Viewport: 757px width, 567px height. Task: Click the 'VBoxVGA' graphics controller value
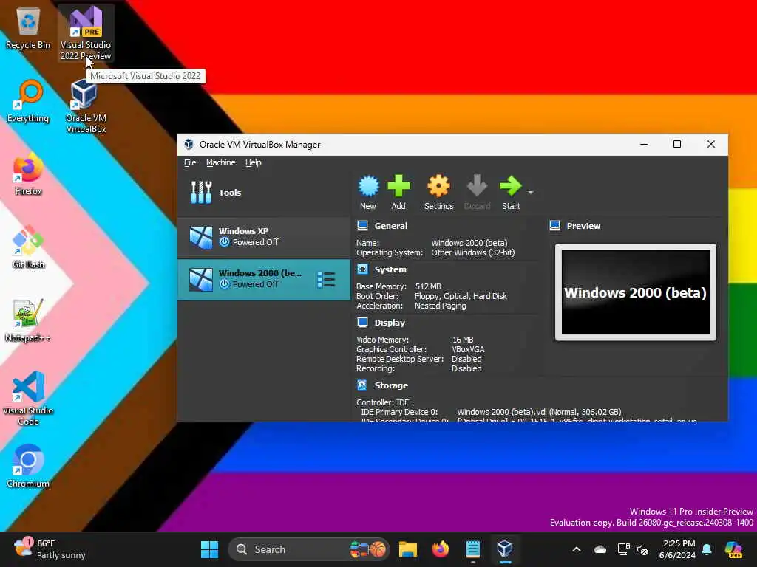click(x=468, y=349)
